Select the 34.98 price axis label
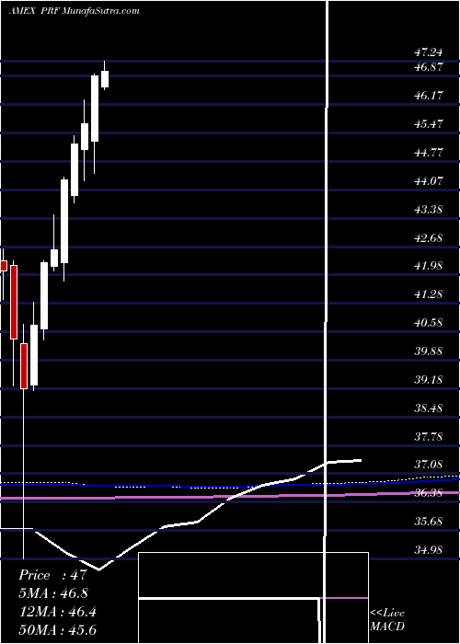 [429, 550]
